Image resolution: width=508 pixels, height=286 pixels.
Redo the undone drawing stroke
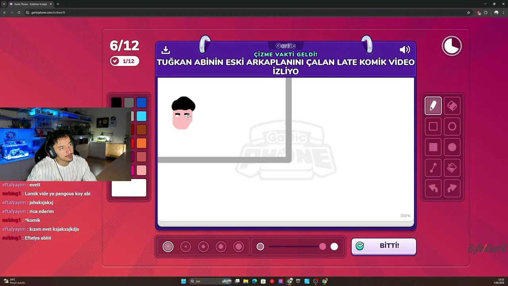452,189
